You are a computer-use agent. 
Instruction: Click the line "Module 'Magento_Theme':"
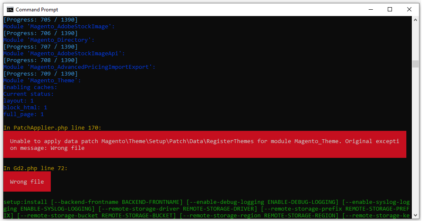42,81
